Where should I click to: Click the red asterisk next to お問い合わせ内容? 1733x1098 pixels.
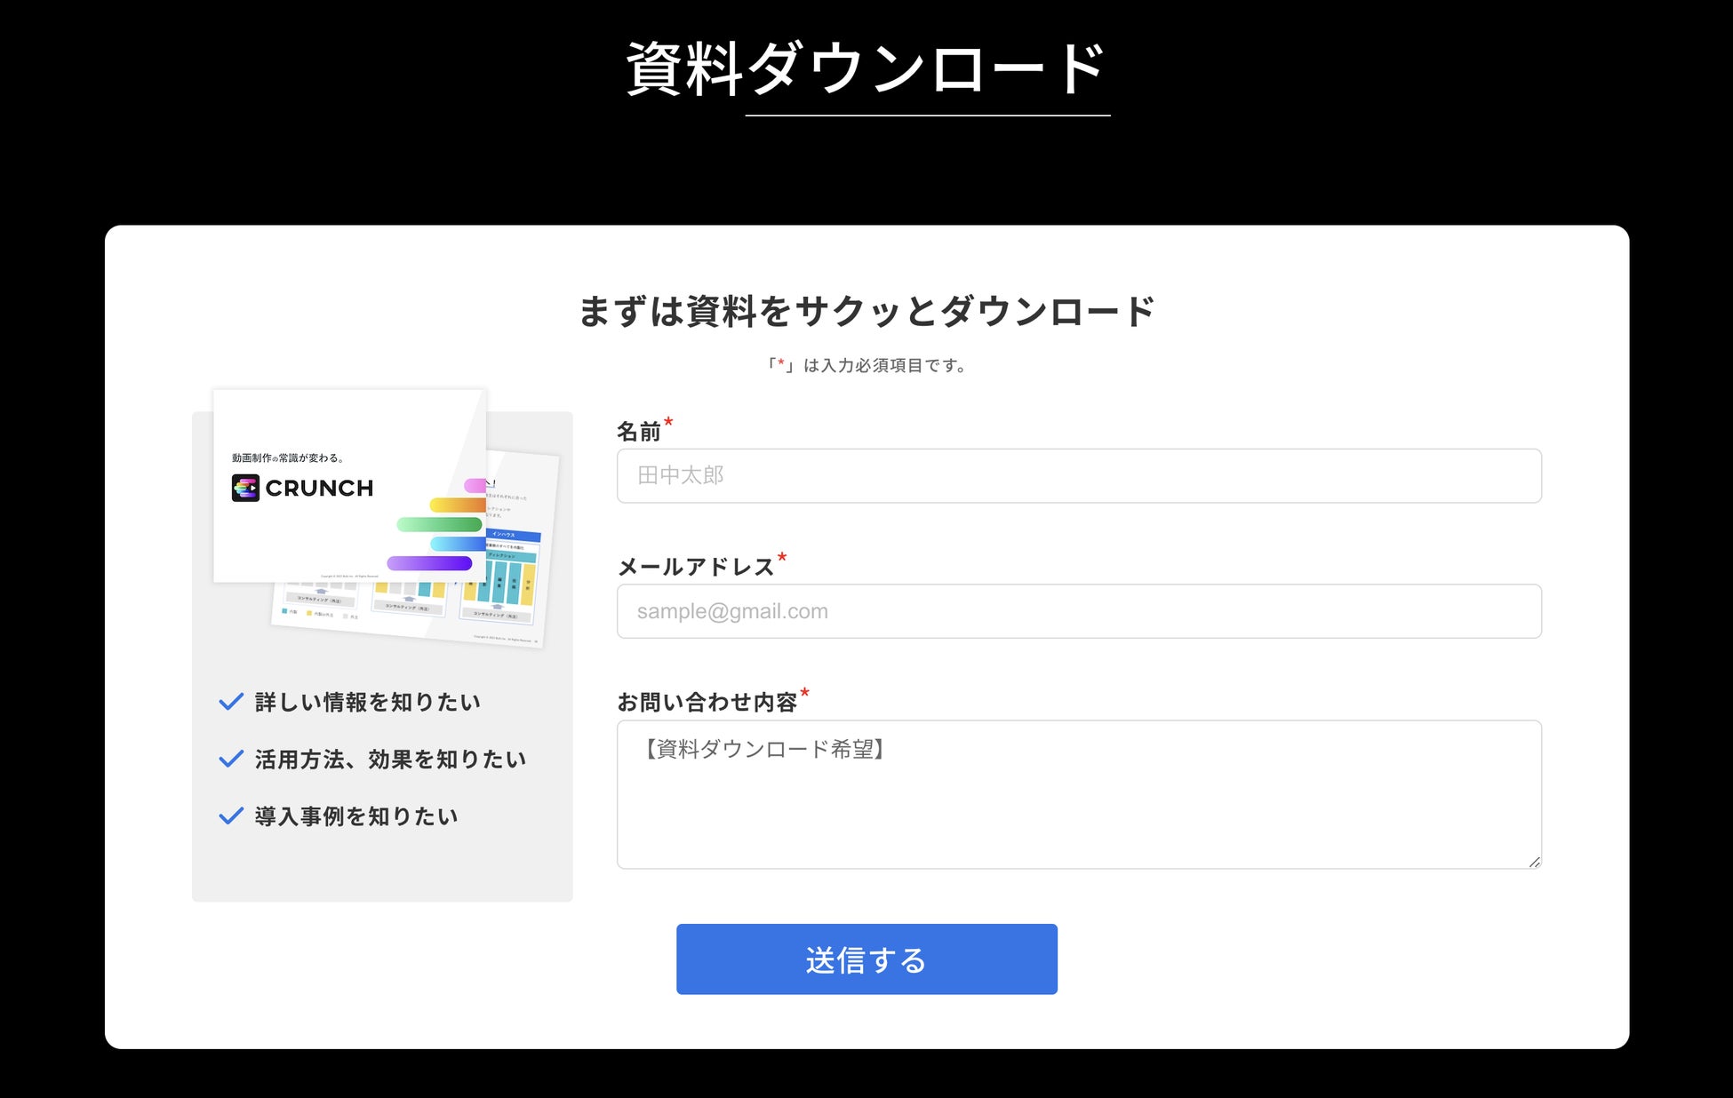(804, 692)
